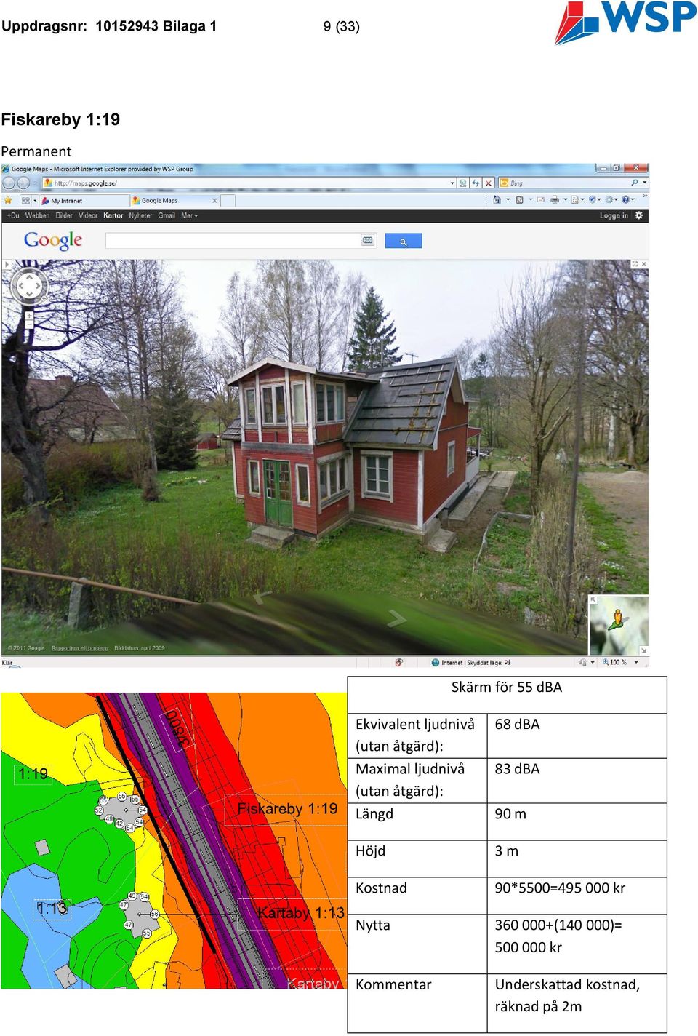Click the browser Back arrow button

pos(9,183)
